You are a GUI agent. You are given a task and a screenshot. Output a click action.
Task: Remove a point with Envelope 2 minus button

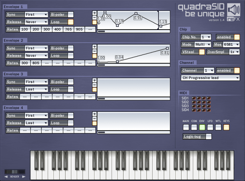[95, 51]
